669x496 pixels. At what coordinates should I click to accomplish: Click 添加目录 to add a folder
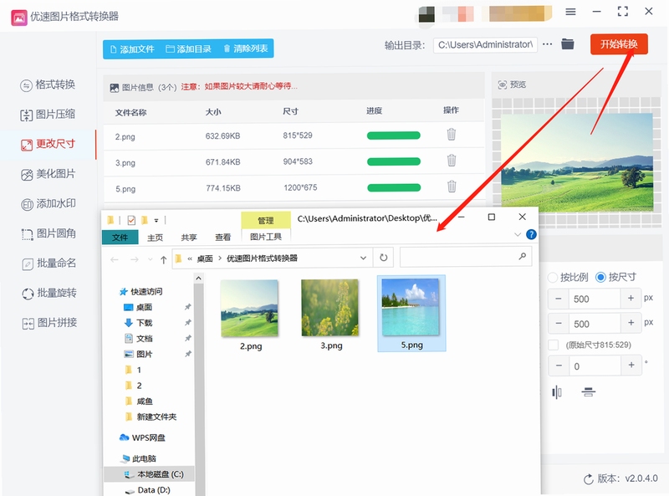188,49
